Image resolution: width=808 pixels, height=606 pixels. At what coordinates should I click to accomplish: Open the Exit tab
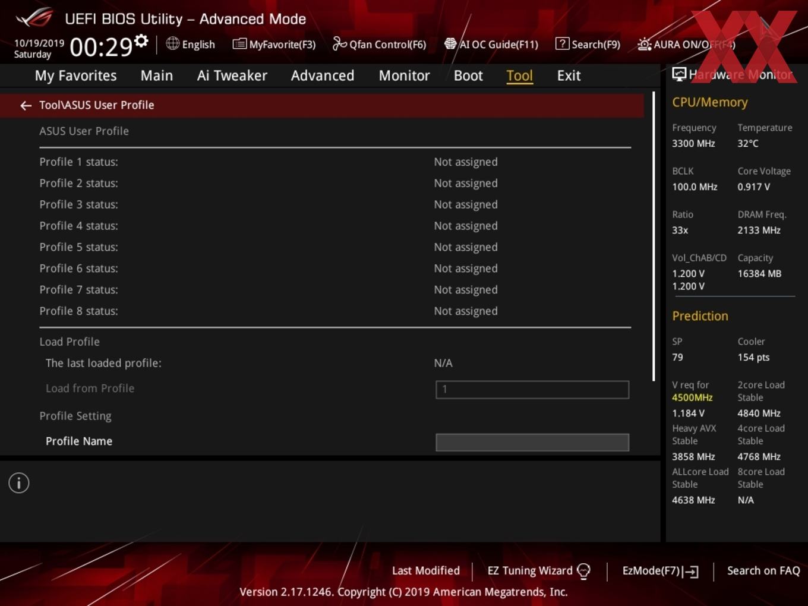569,75
